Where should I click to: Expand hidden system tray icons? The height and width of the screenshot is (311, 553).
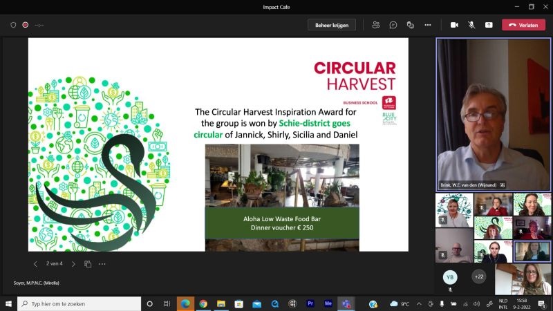(x=420, y=304)
